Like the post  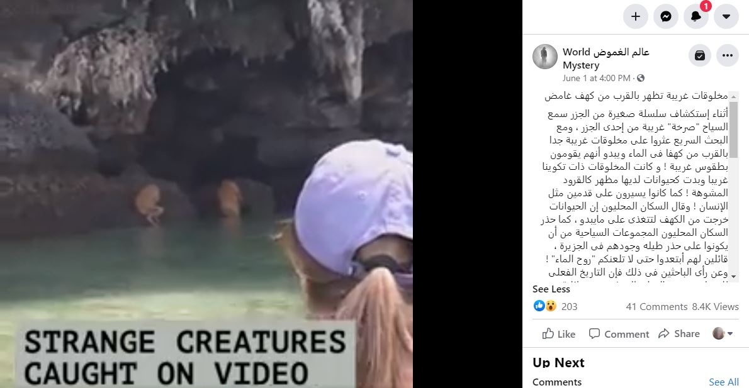click(559, 334)
